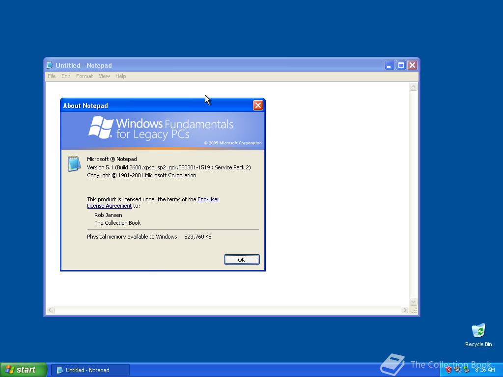
Task: Click the Safely Remove Hardware tray icon
Action: click(467, 370)
